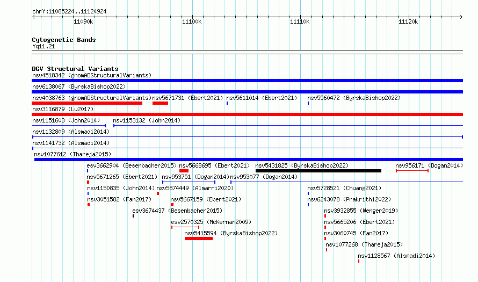
Task: Click the 11100k ruler position label
Action: (192, 21)
